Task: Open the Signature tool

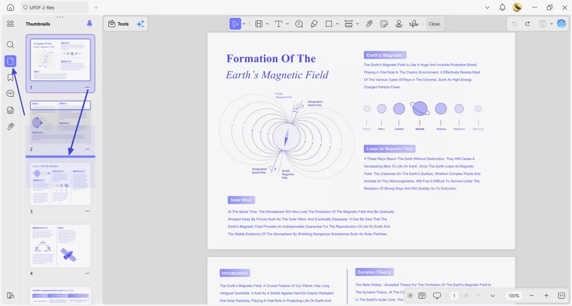Action: coord(414,24)
